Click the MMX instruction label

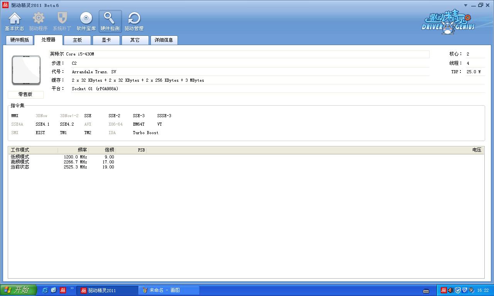click(15, 116)
